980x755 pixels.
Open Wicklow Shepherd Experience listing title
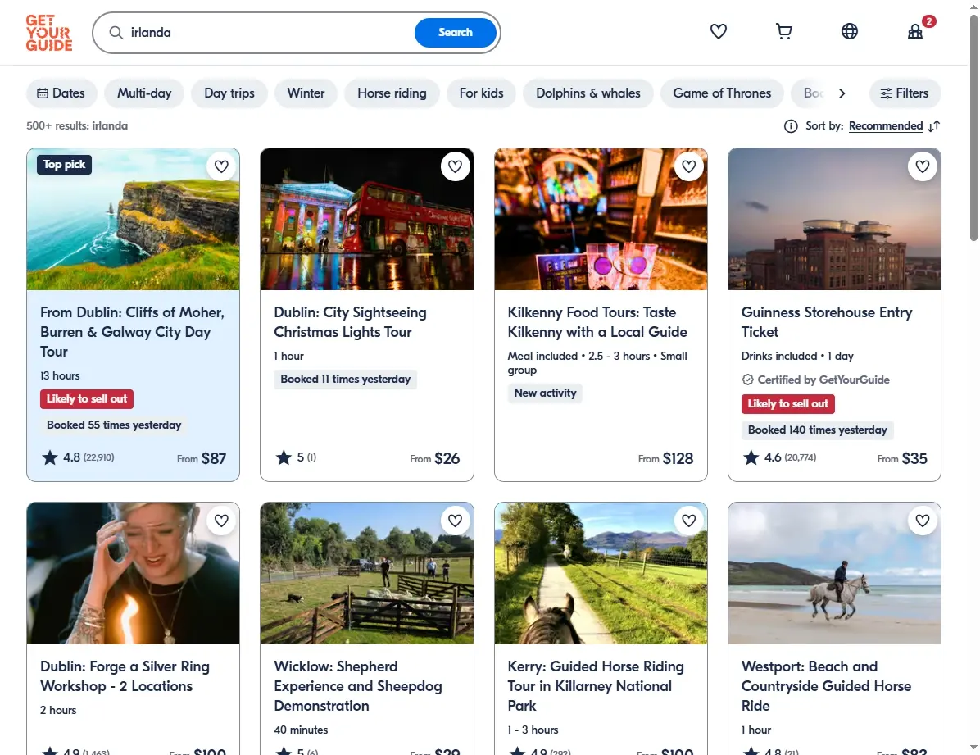pos(358,686)
